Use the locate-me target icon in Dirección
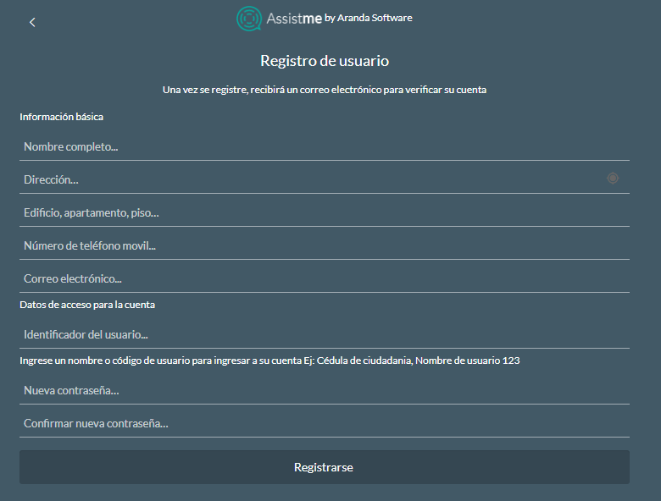Viewport: 661px width, 501px height. coord(613,179)
